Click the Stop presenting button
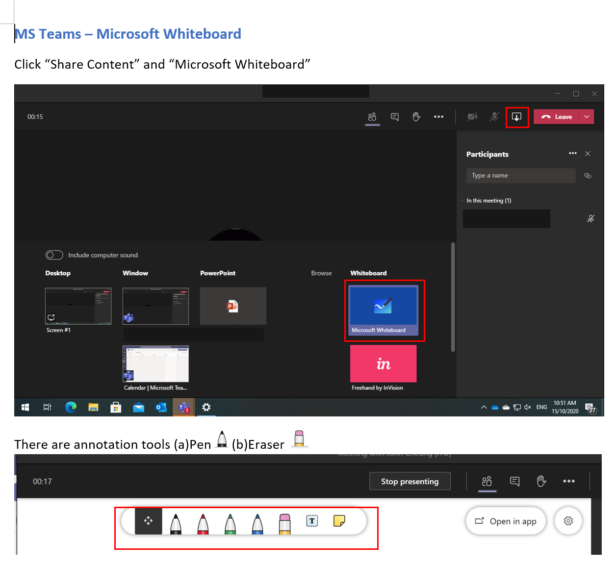 [x=410, y=481]
